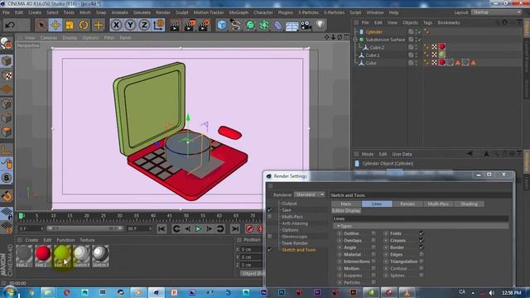Open the Plugins menu
530x298 pixels.
coord(286,12)
